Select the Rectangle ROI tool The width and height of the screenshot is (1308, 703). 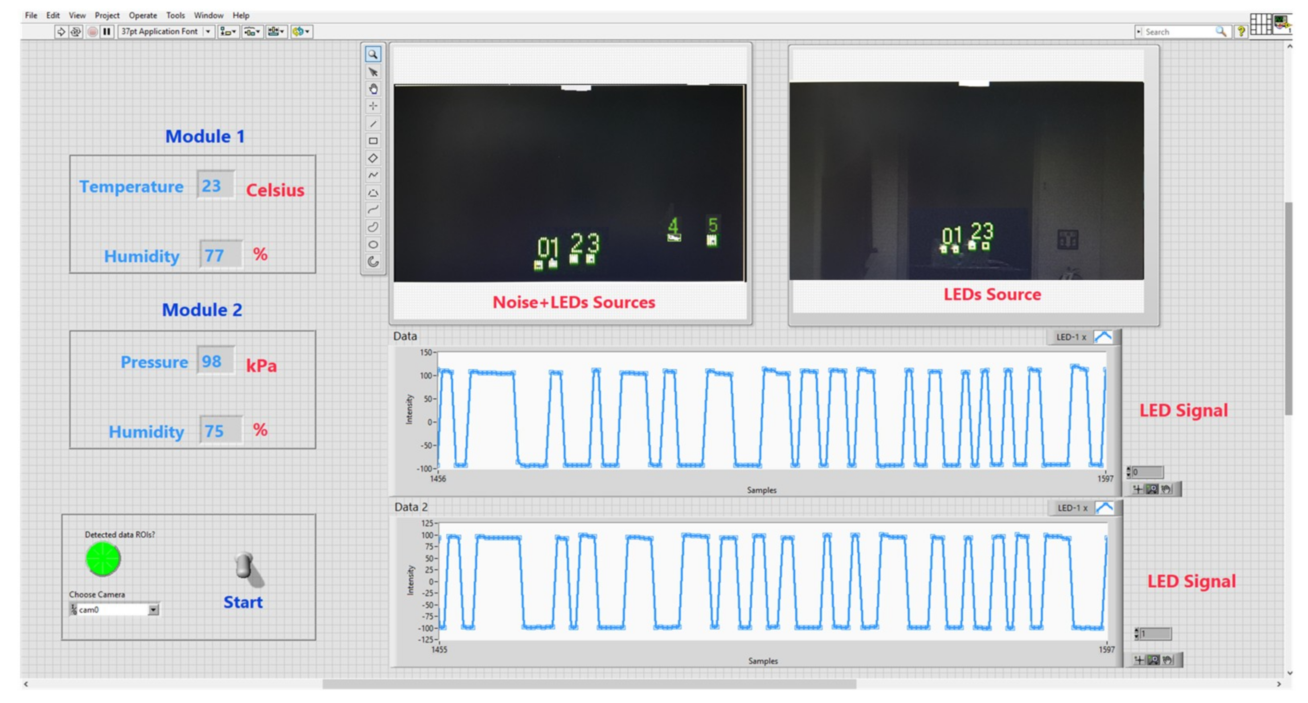click(373, 141)
